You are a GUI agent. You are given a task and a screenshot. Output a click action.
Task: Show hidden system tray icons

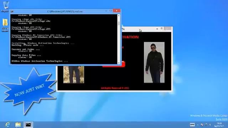point(198,125)
